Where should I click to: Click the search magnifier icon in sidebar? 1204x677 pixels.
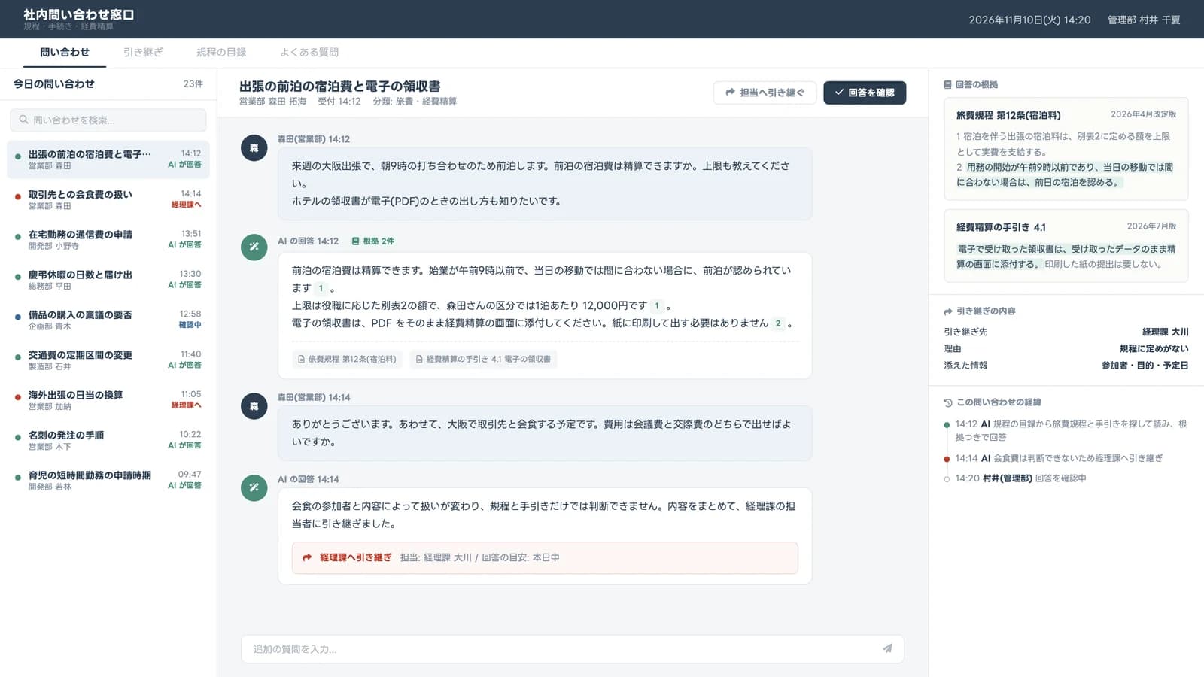[x=24, y=120]
